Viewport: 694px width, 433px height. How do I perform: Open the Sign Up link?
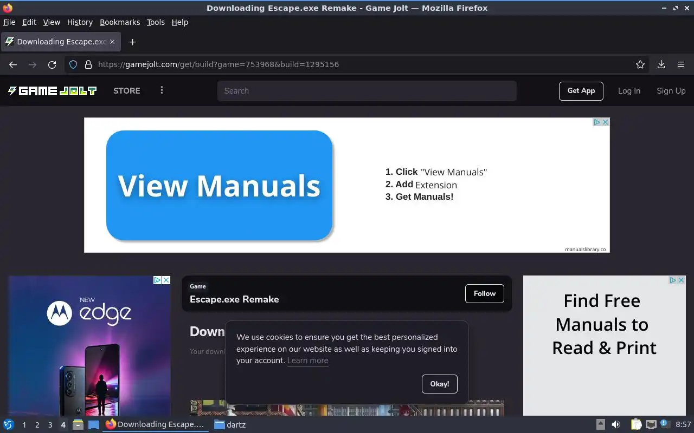(671, 91)
